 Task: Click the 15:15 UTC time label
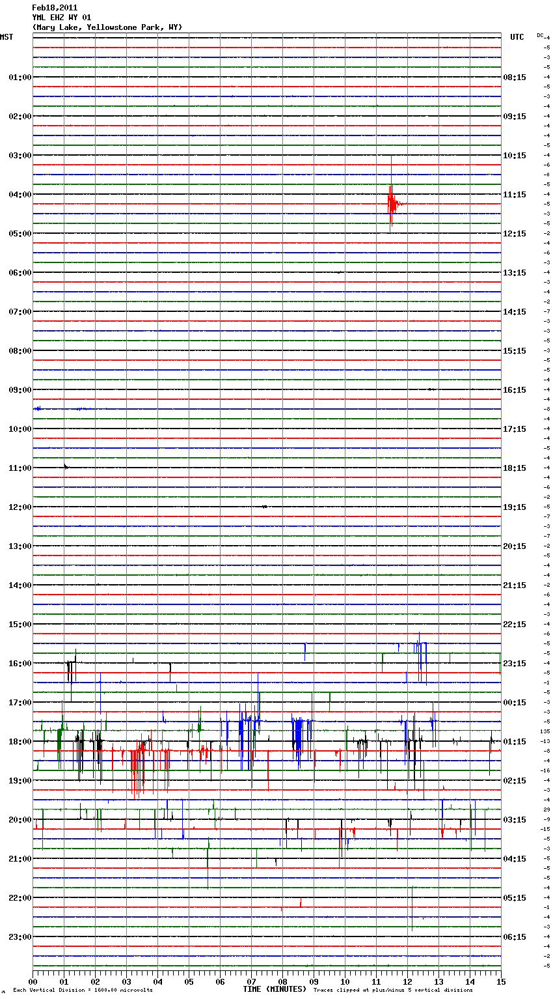(x=515, y=351)
